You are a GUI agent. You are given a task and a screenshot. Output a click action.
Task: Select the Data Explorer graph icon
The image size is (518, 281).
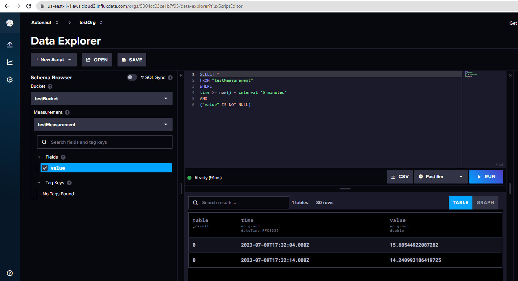[x=10, y=62]
